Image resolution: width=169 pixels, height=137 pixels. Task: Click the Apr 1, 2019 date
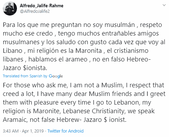point(33,131)
